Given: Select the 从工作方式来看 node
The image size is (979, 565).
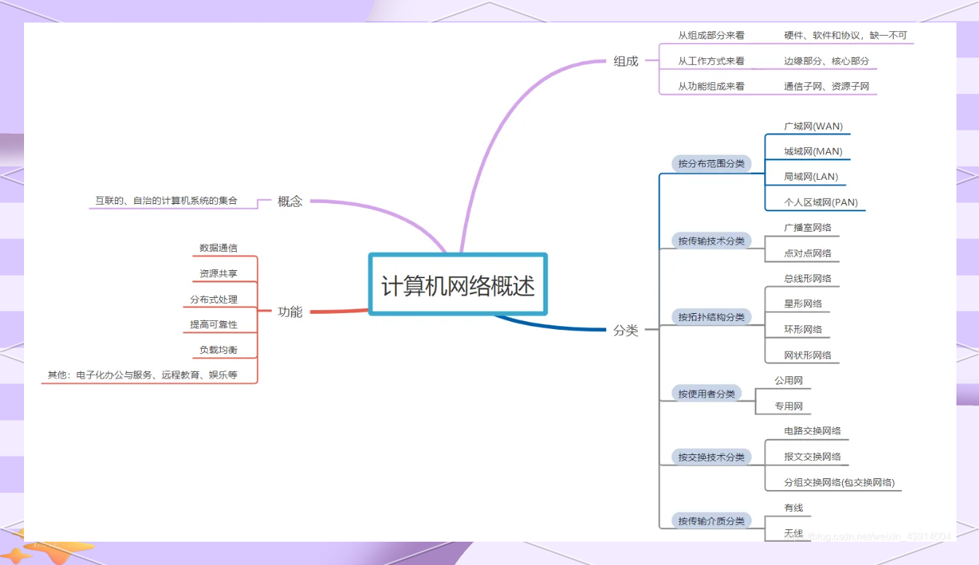Looking at the screenshot, I should 711,61.
